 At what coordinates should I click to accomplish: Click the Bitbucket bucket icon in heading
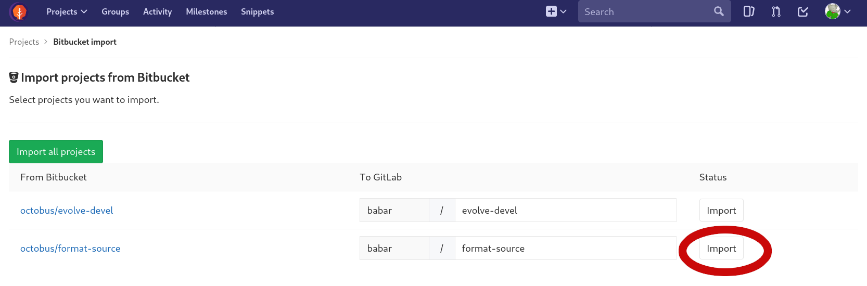14,77
